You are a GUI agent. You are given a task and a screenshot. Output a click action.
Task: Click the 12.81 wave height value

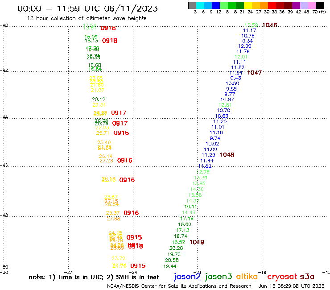pyautogui.click(x=225, y=105)
